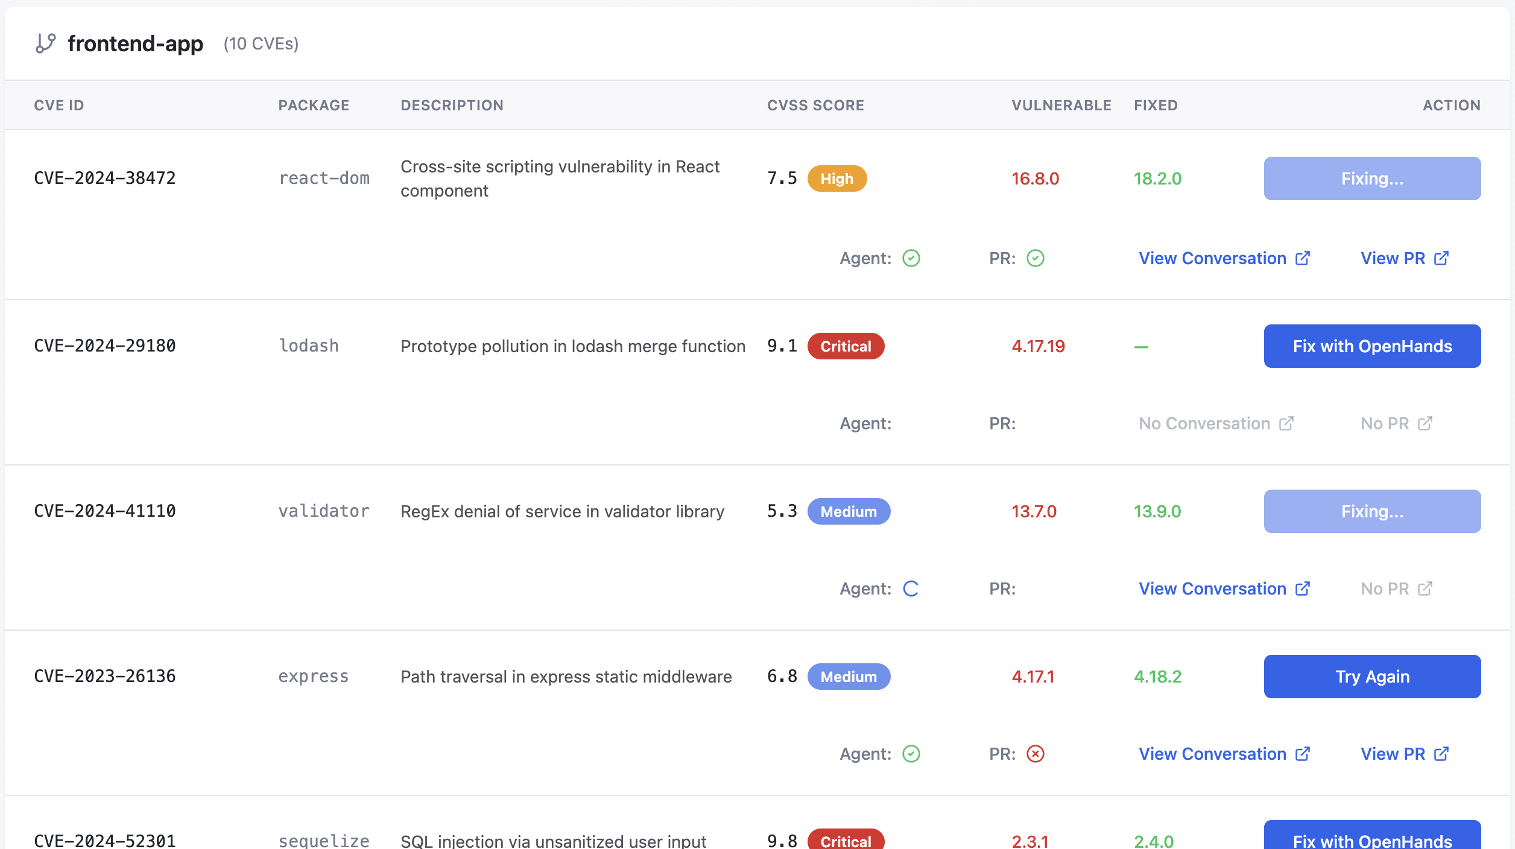Click Try Again for the express CVE
Viewport: 1515px width, 849px height.
coord(1371,676)
